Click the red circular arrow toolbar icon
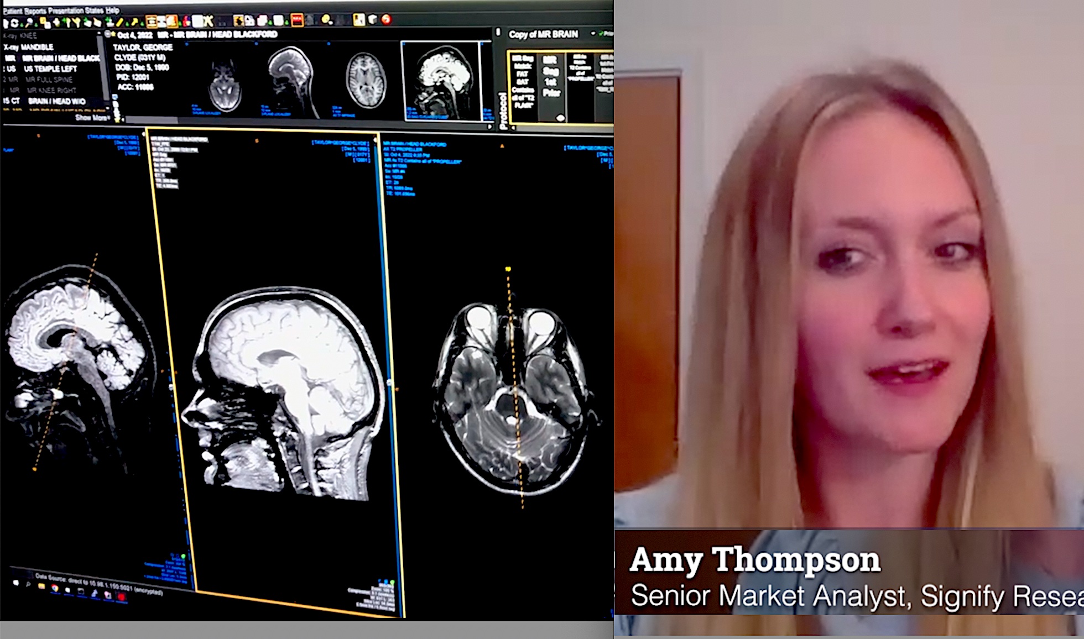 tap(386, 20)
